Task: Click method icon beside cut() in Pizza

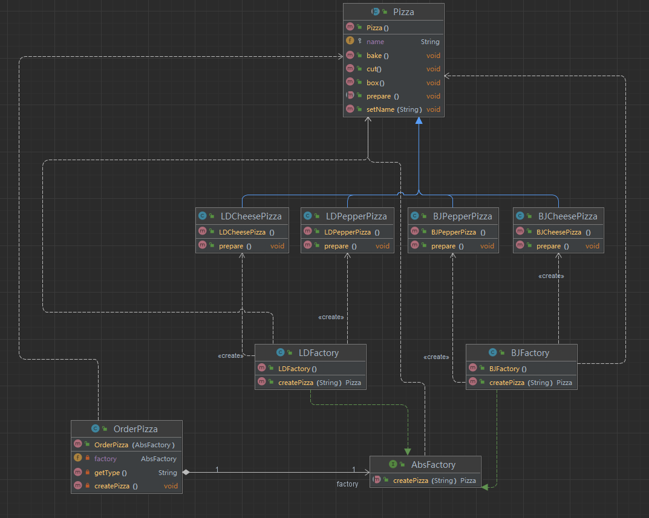Action: click(350, 68)
